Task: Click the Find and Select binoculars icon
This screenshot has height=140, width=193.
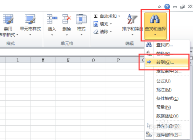Action: [155, 19]
